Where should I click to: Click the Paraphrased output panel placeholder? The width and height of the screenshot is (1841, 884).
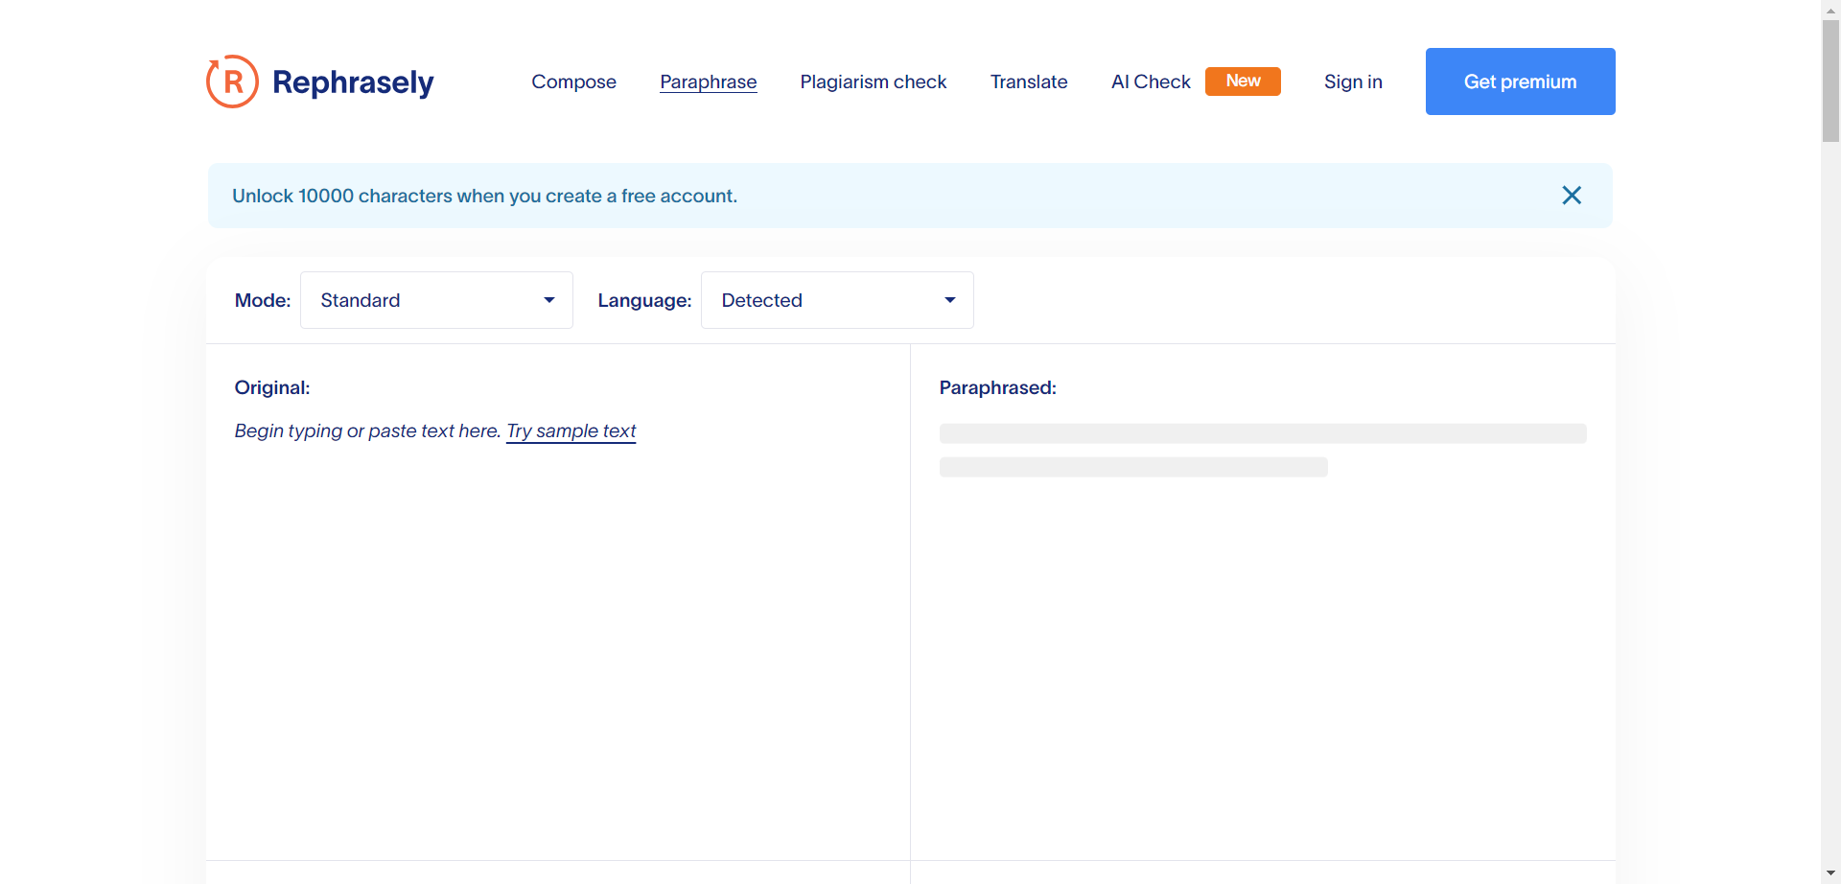1262,451
